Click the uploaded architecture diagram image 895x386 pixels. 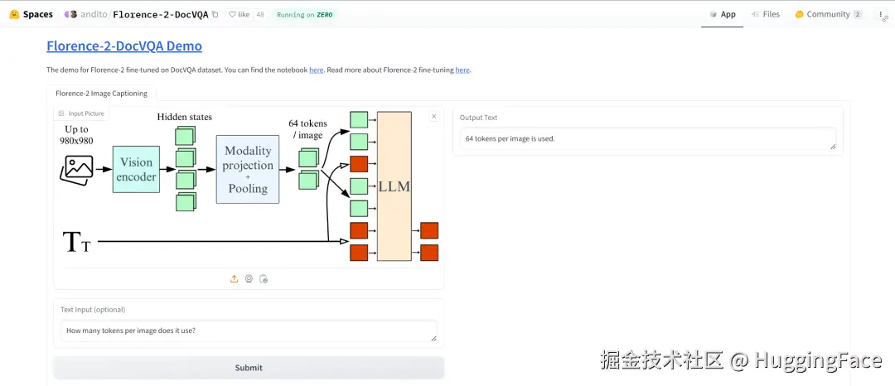(249, 187)
